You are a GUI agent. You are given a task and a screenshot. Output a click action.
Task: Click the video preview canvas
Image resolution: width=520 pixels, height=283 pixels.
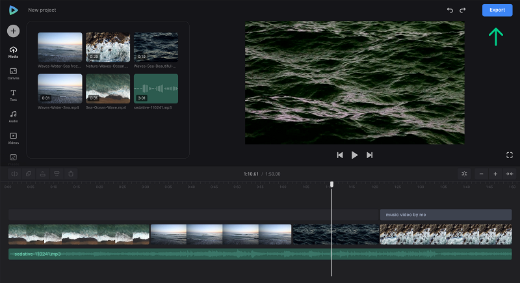tap(354, 83)
